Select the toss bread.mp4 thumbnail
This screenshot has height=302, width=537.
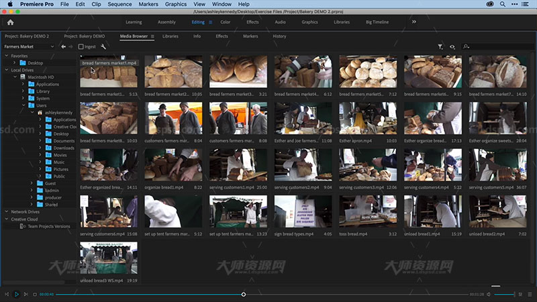[368, 211]
